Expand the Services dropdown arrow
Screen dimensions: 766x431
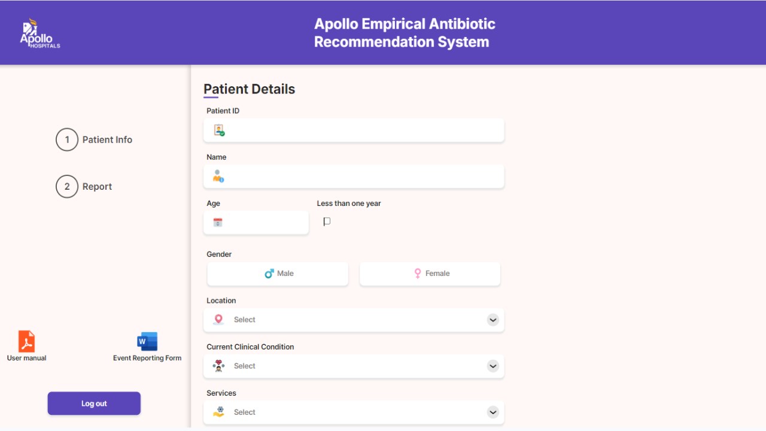pyautogui.click(x=493, y=412)
